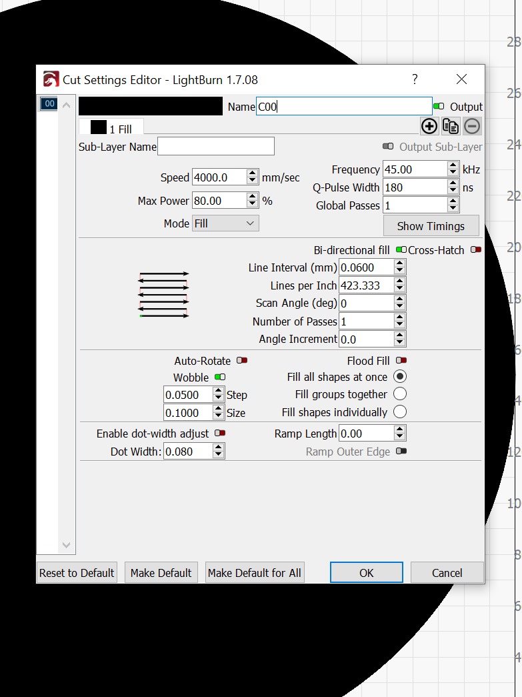Click the Lines per Inch field

[367, 285]
